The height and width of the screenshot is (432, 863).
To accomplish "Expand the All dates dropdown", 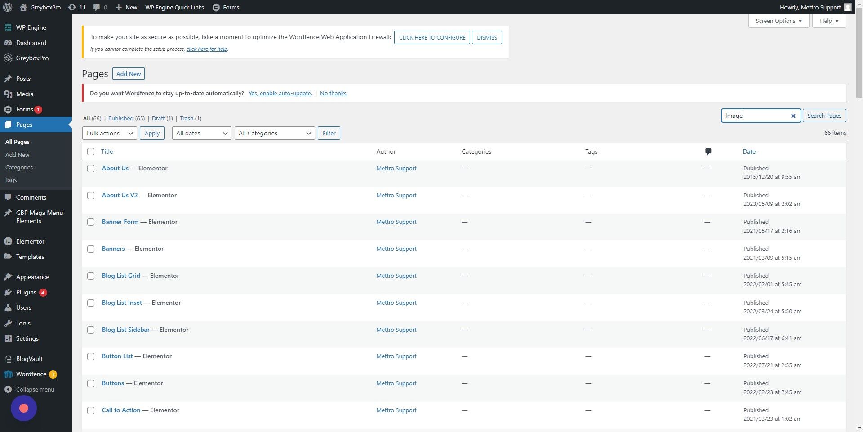I will tap(201, 133).
